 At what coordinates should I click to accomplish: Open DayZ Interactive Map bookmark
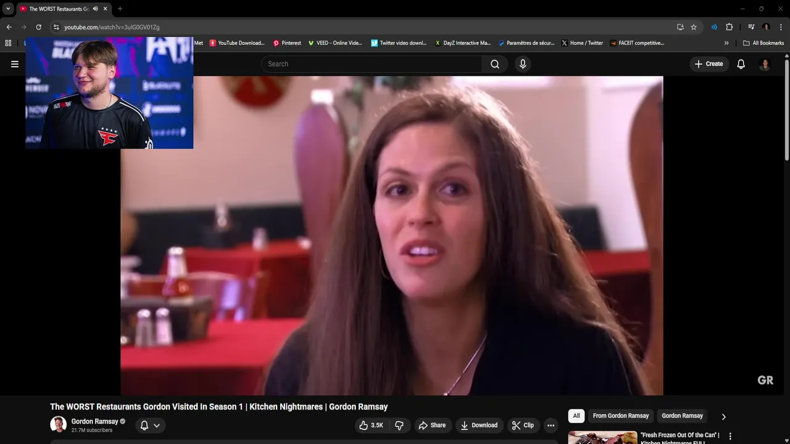pos(463,43)
